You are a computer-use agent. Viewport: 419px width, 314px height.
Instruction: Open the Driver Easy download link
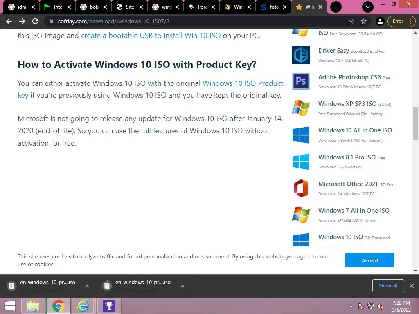(351, 55)
